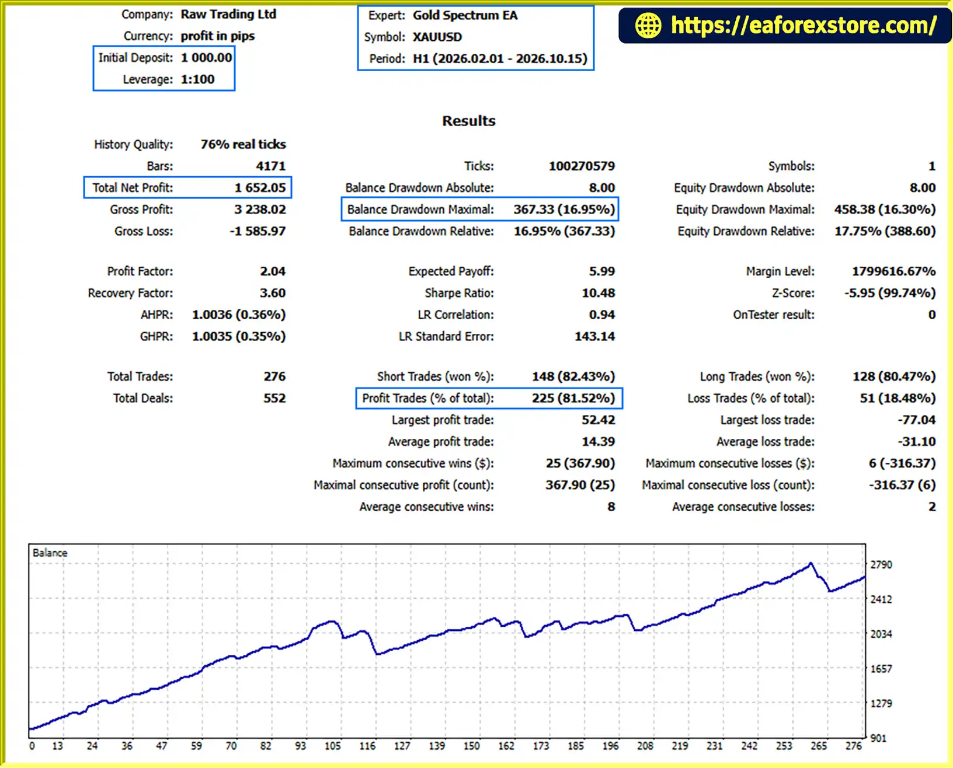
Task: Click the globe icon beside the URL
Action: coord(648,26)
